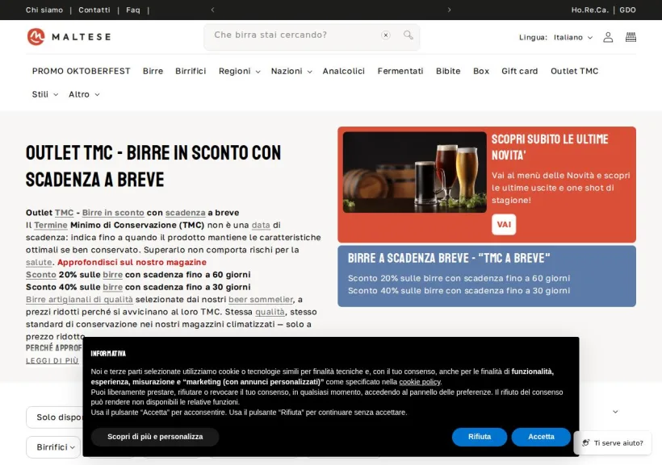The height and width of the screenshot is (465, 662).
Task: Open the beer crate cart icon
Action: [x=631, y=37]
